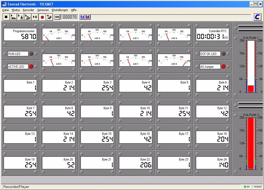Click the Byte 10 display

[x=136, y=111]
